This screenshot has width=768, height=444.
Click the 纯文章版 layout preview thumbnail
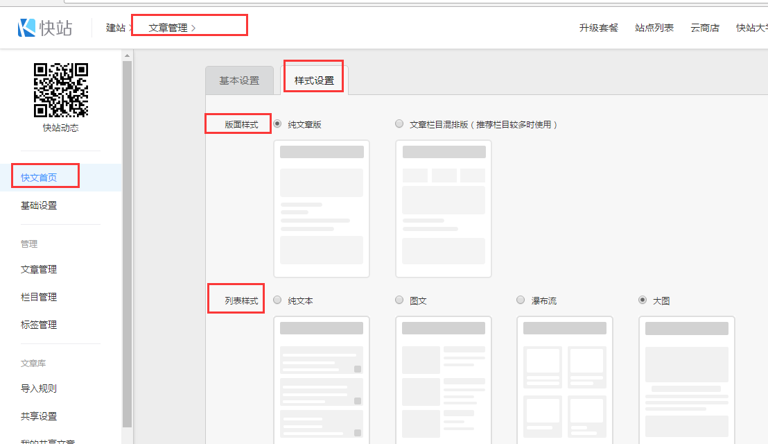[322, 208]
